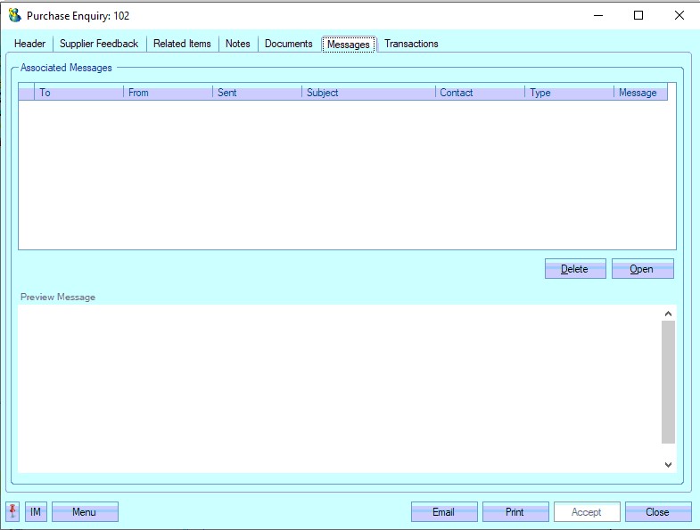Click inside the Preview Message text area

(x=339, y=387)
